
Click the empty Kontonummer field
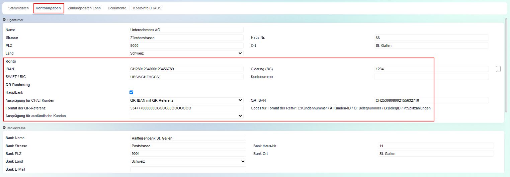[x=431, y=77]
